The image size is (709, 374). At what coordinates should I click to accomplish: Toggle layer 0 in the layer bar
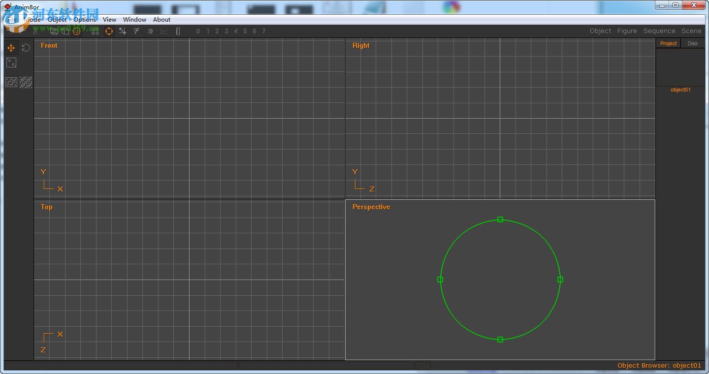[198, 31]
